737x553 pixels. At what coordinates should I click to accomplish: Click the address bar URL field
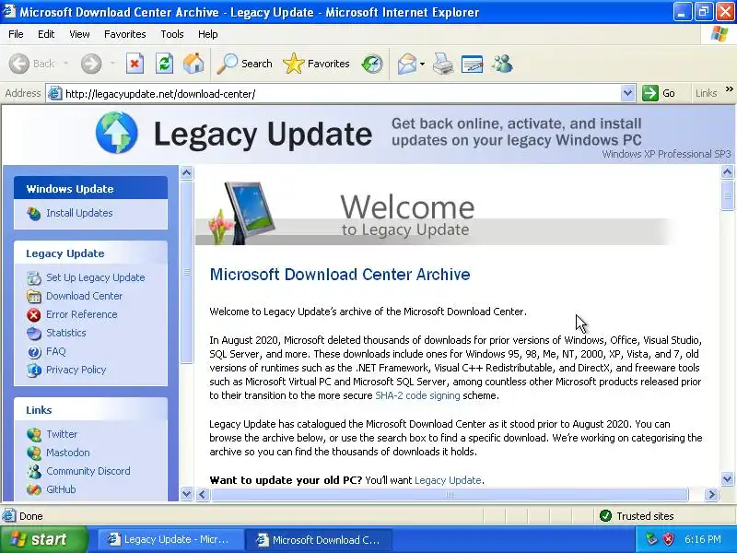(x=342, y=94)
